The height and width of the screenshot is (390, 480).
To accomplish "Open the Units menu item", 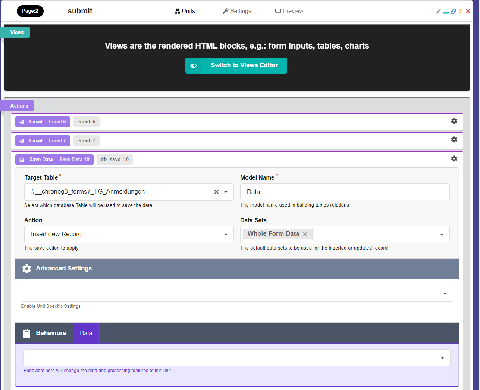I will [185, 11].
